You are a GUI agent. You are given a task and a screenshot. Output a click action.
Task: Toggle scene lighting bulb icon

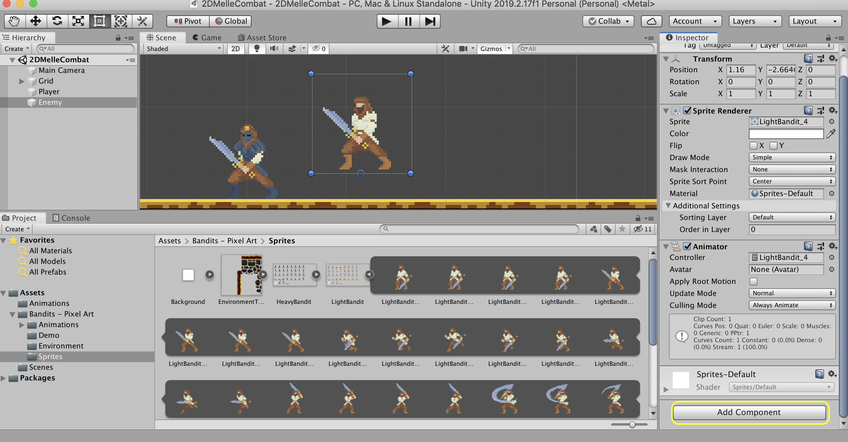click(x=257, y=49)
